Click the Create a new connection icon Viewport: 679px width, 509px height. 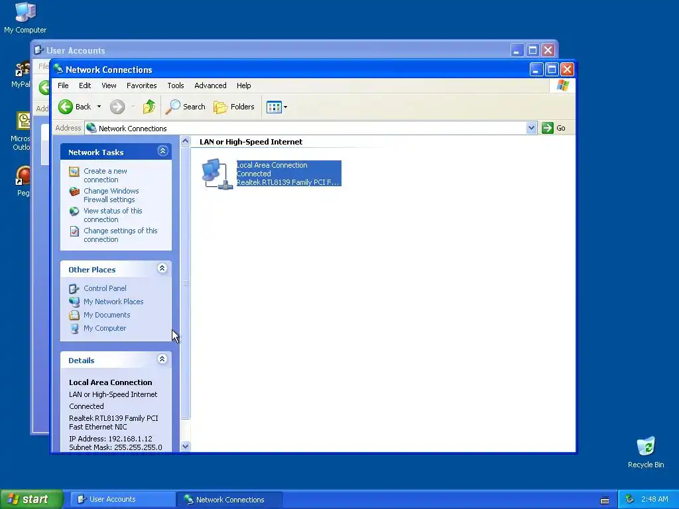pos(74,172)
